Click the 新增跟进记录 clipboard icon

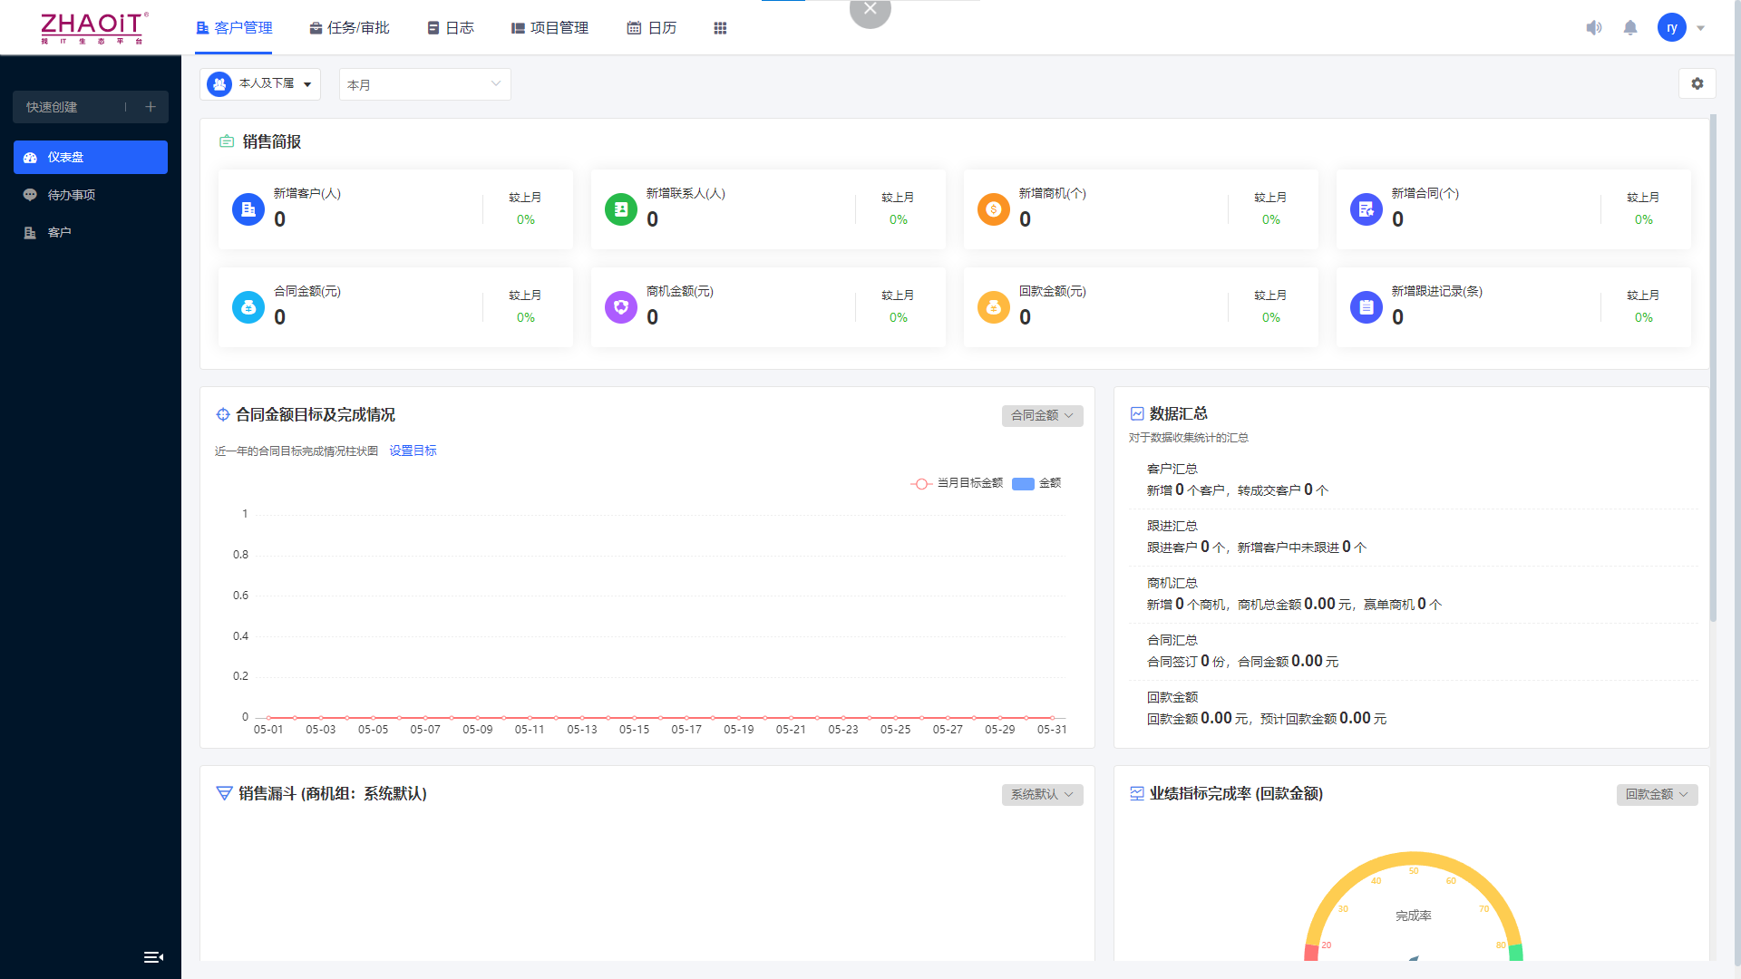click(x=1367, y=307)
